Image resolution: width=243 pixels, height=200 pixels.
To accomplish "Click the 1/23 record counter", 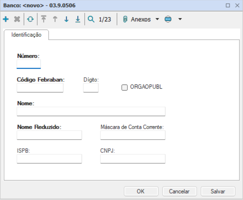I will pyautogui.click(x=105, y=20).
